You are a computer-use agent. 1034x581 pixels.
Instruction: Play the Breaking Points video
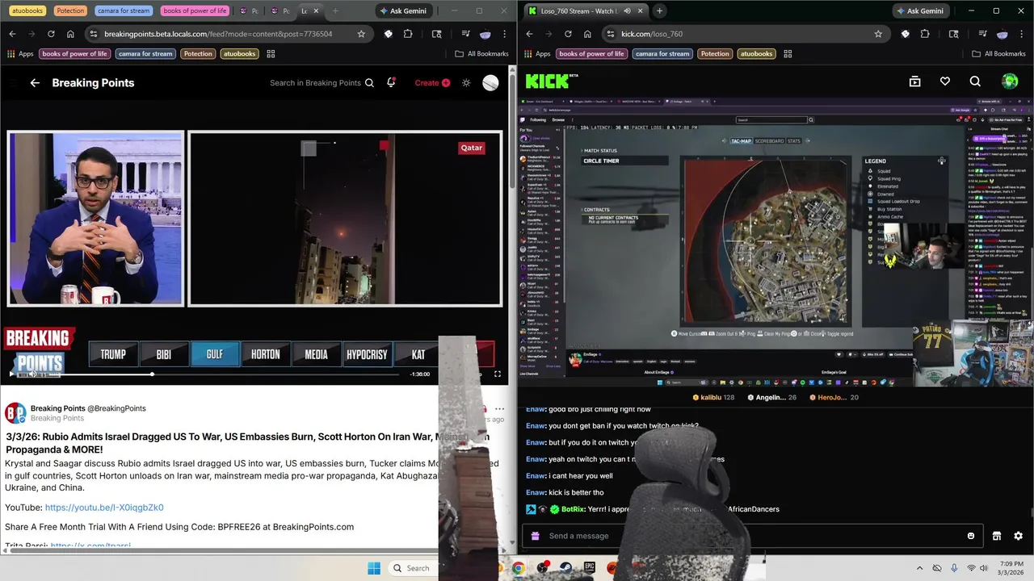click(x=11, y=374)
